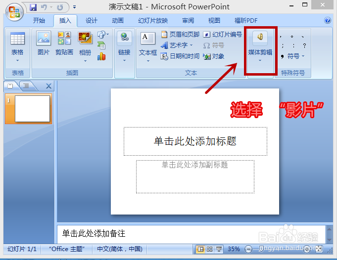The image size is (337, 260).
Task: Click the 链接 hyperlink globe icon
Action: (124, 38)
